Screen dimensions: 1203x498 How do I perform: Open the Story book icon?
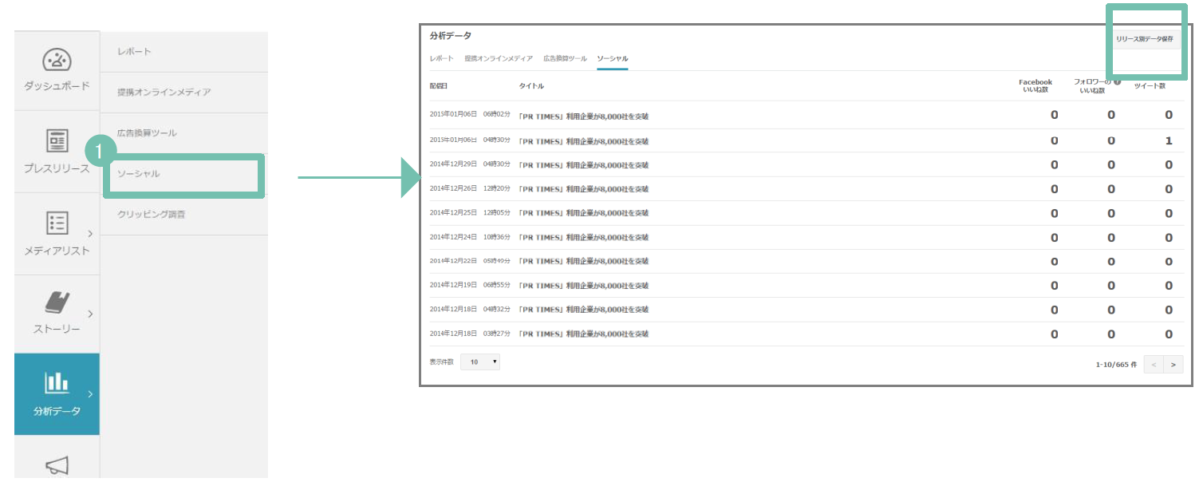click(x=57, y=302)
